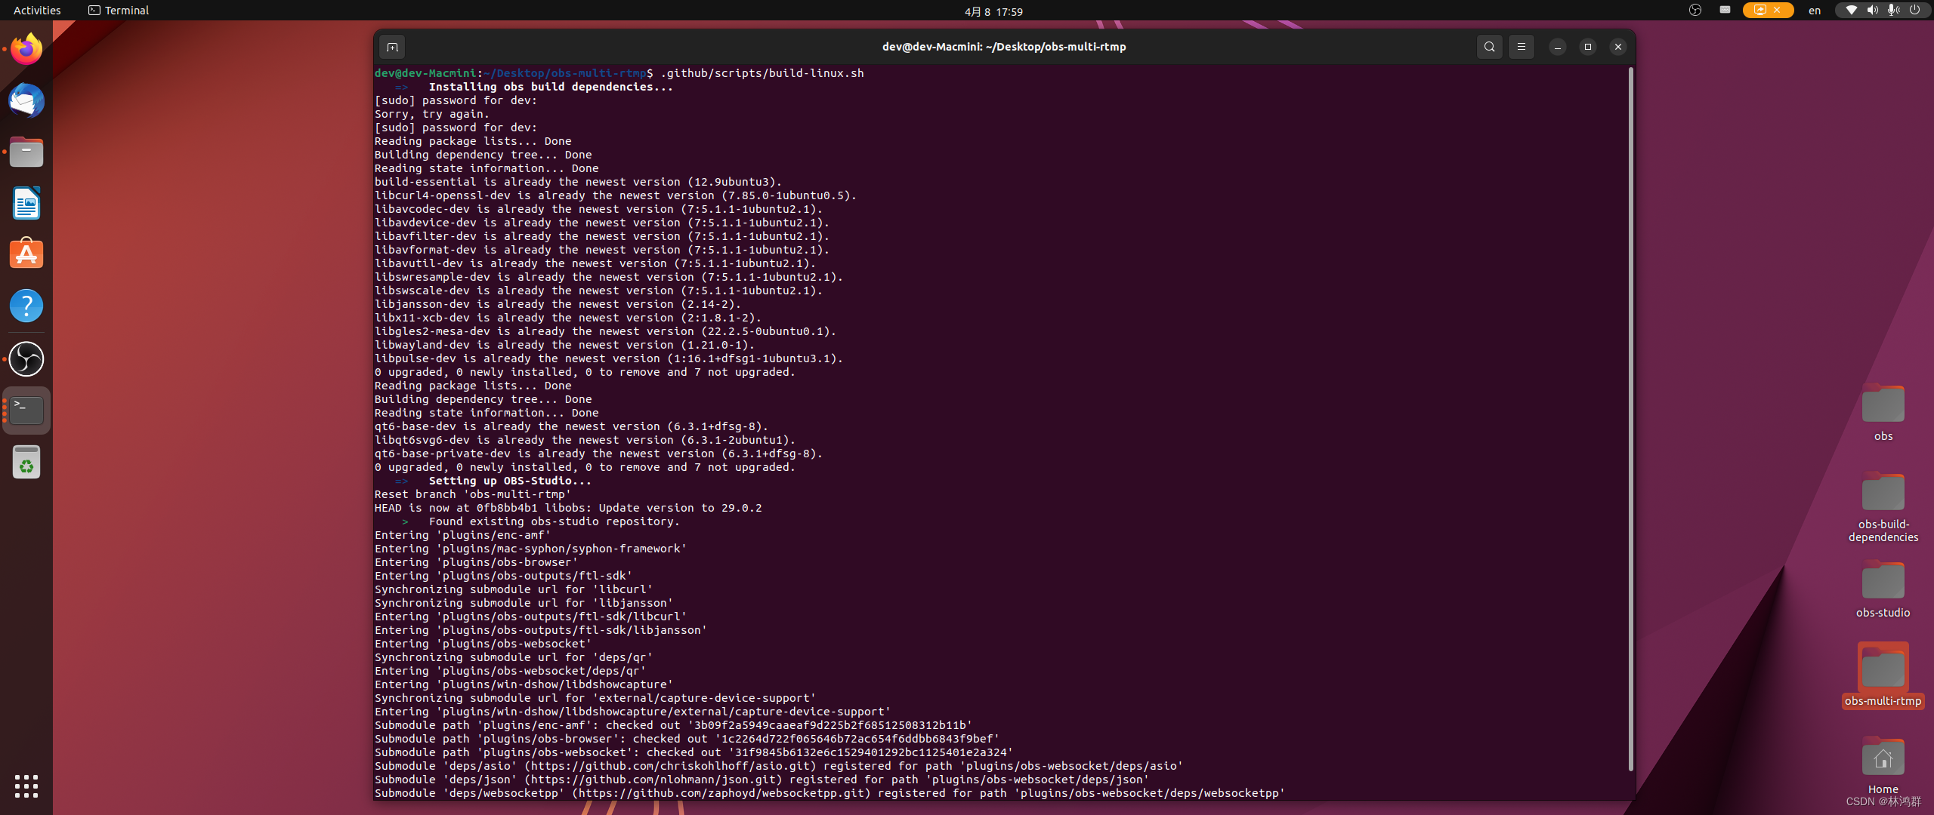The height and width of the screenshot is (815, 1934).
Task: Search in the terminal window
Action: 1489,47
